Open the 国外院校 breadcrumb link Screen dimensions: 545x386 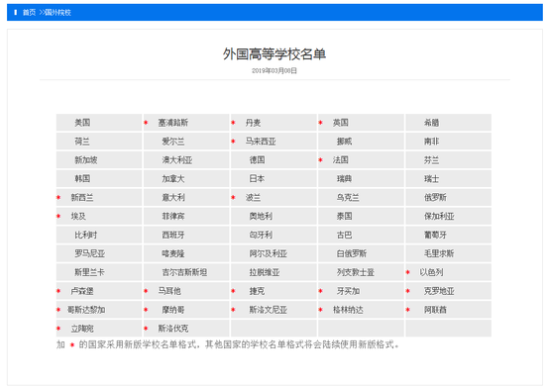pyautogui.click(x=57, y=13)
